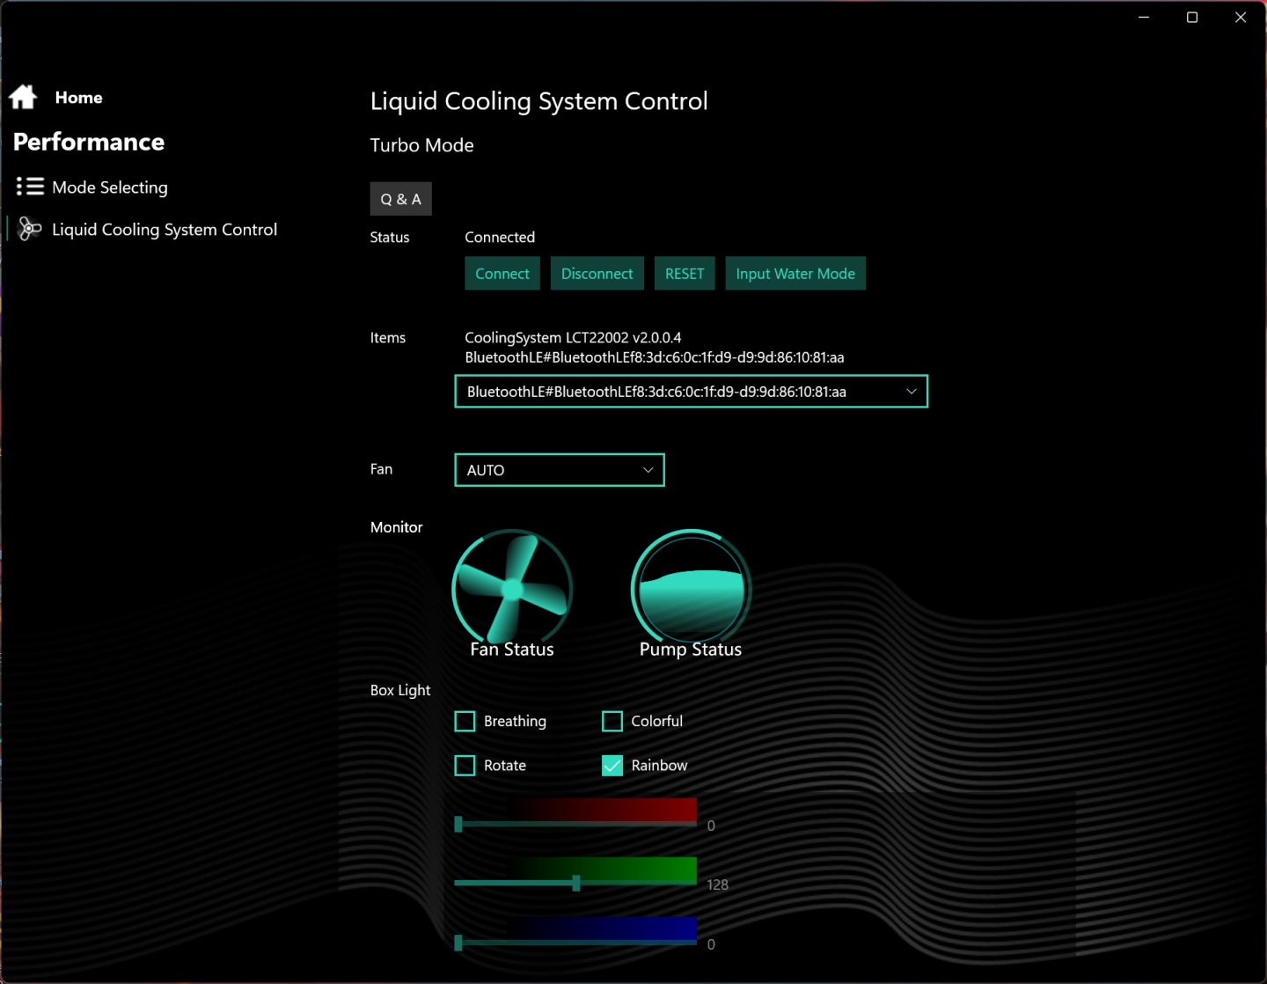Close the window with the X icon
The image size is (1267, 984).
click(x=1241, y=18)
